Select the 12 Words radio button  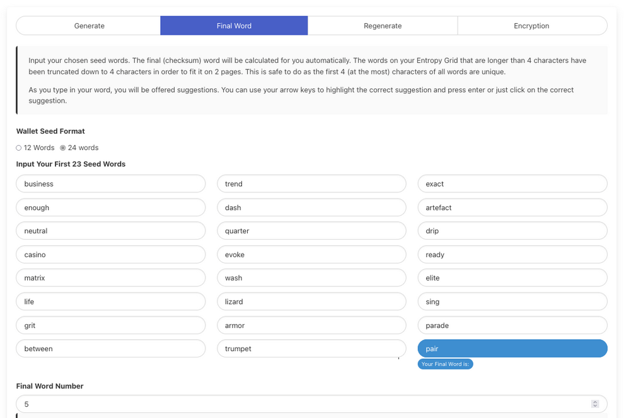click(x=18, y=148)
